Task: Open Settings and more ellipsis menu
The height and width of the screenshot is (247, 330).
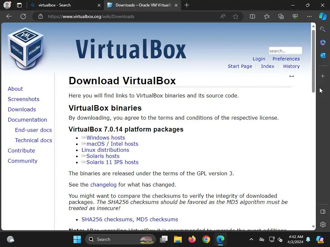Action: (309, 16)
